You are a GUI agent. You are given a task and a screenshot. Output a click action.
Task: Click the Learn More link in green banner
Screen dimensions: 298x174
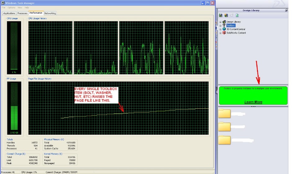pyautogui.click(x=253, y=102)
